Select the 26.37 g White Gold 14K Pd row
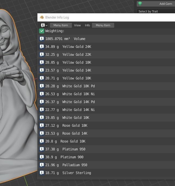Image resolution: width=175 pixels, height=186 pixels. pos(106,102)
